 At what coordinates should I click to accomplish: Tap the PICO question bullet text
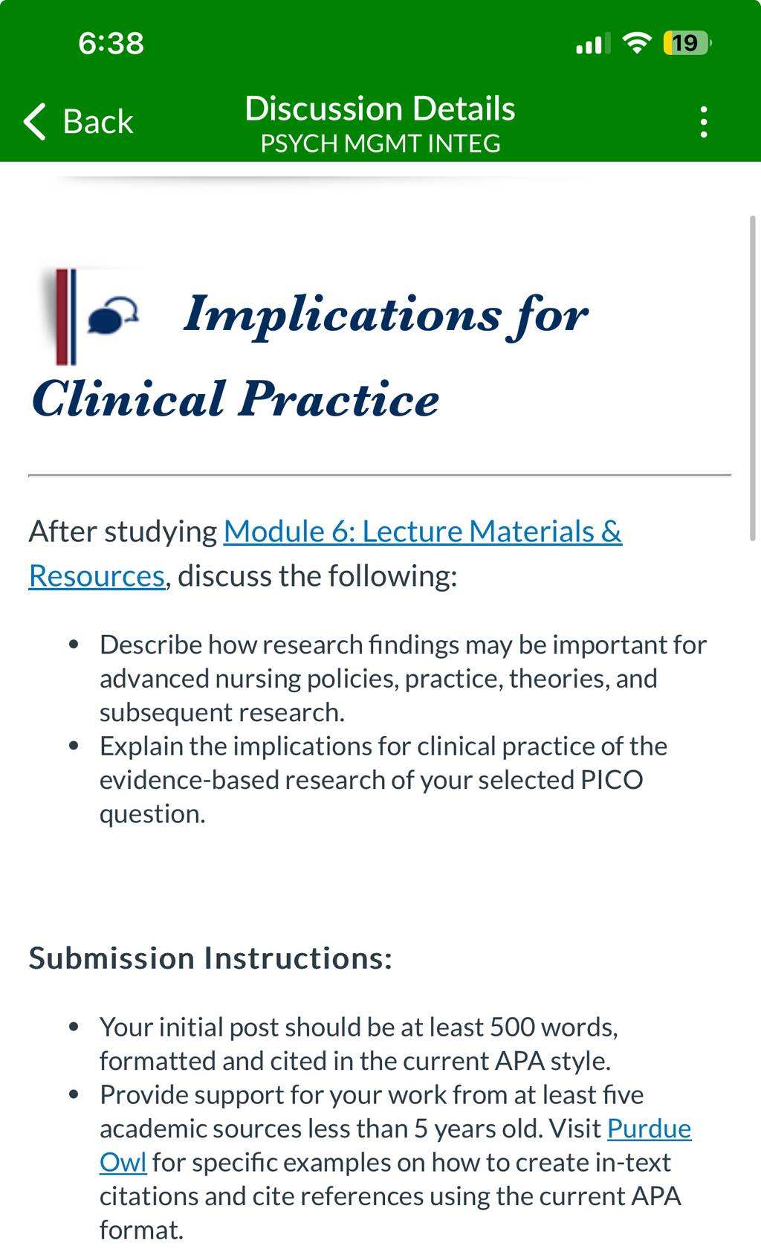[x=383, y=780]
